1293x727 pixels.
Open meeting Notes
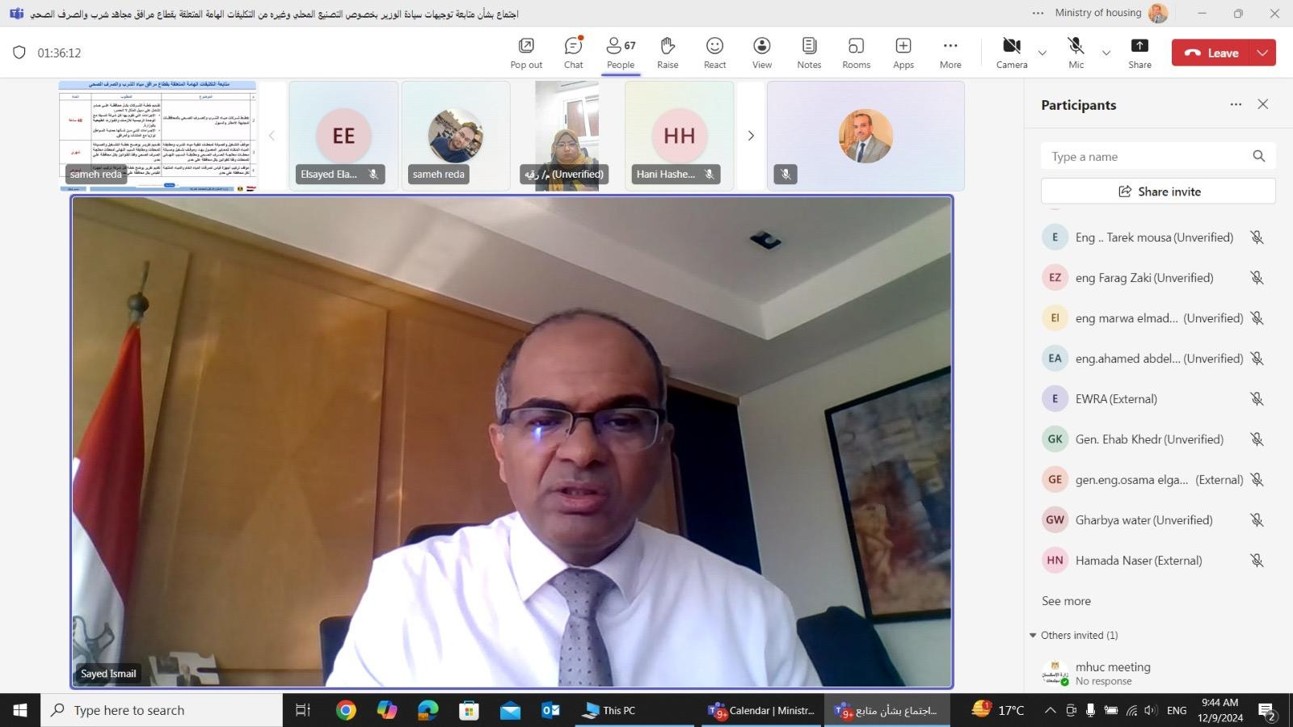[x=809, y=53]
